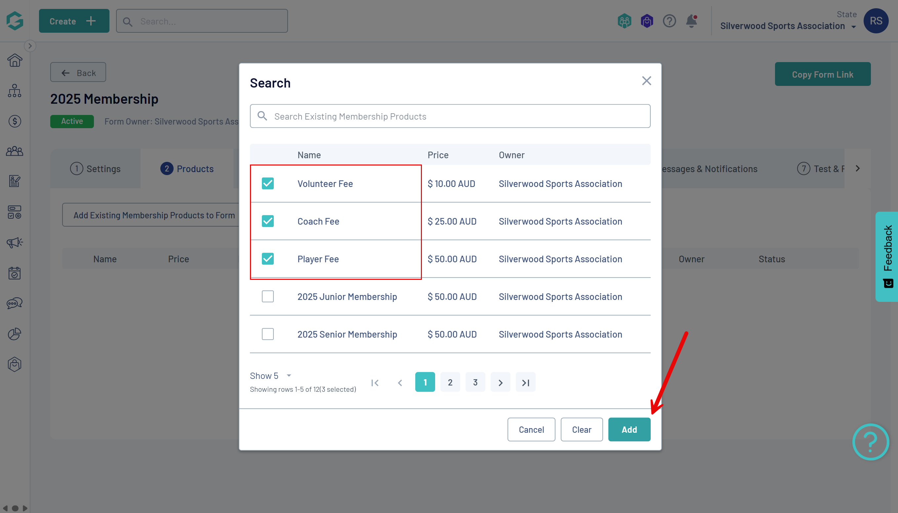The height and width of the screenshot is (513, 898).
Task: Go to page 2 of results
Action: coord(450,382)
